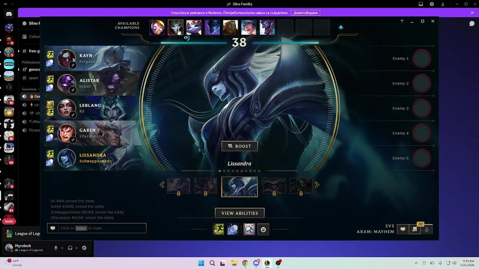Choose the blue-haired female bench champion

click(249, 27)
